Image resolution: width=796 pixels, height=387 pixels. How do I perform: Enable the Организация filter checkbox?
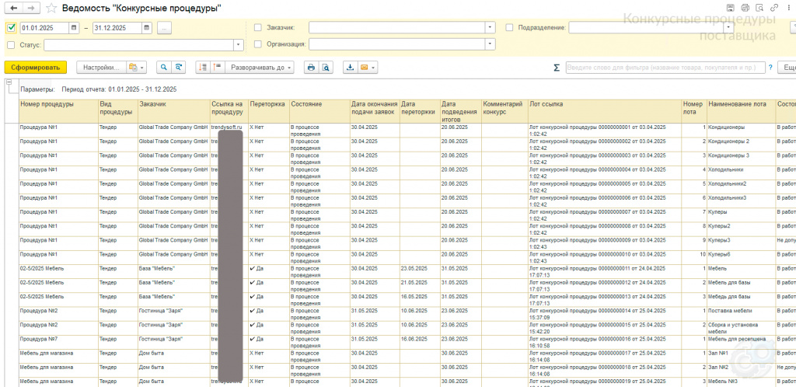258,44
